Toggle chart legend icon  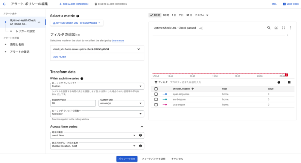276,28
